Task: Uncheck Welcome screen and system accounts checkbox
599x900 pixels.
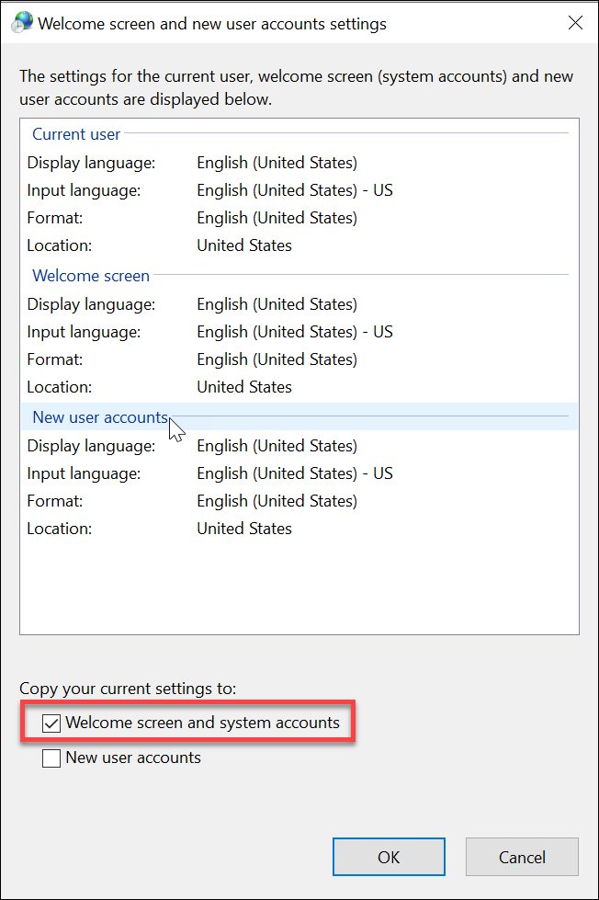Action: 51,723
